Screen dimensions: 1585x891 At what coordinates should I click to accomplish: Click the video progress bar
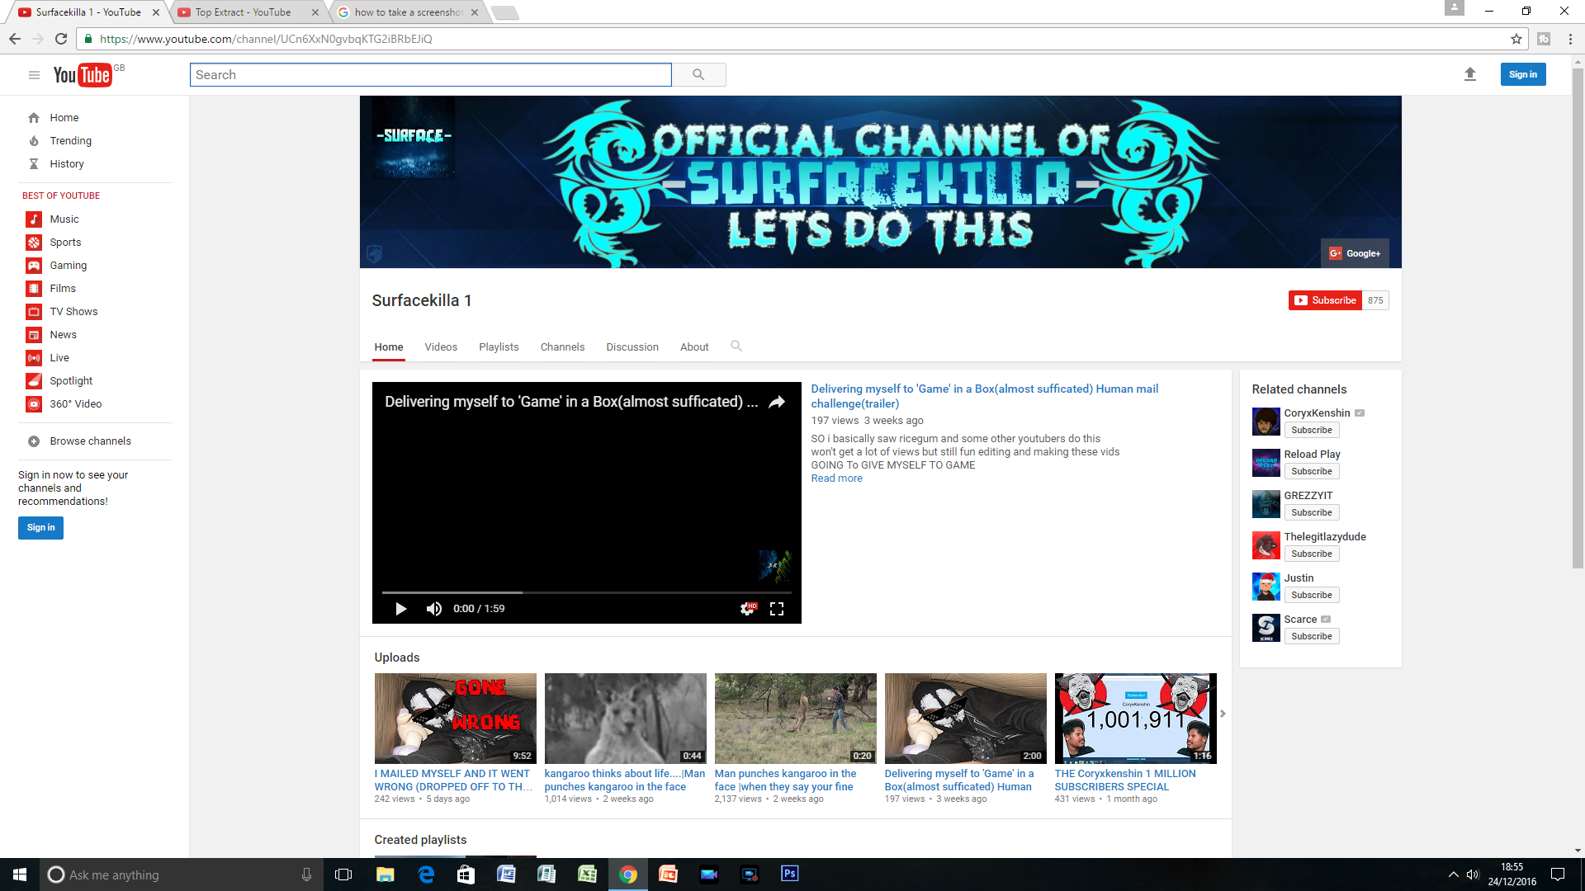click(x=586, y=592)
